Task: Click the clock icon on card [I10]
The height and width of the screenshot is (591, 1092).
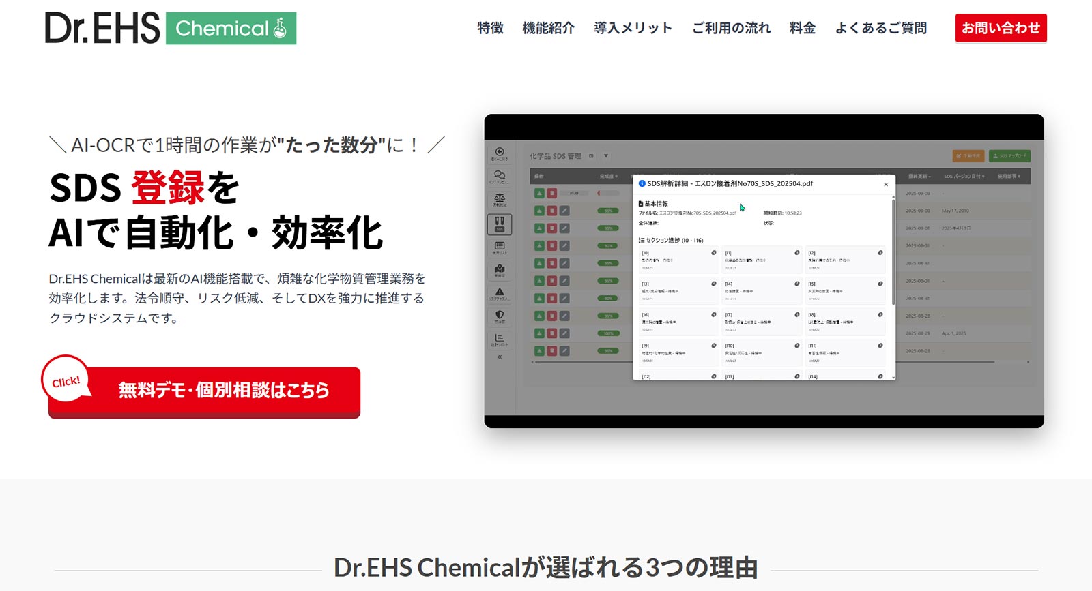Action: click(x=797, y=346)
